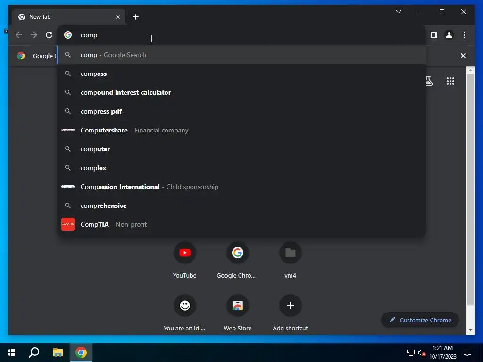Open File Explorer from the taskbar

point(58,353)
